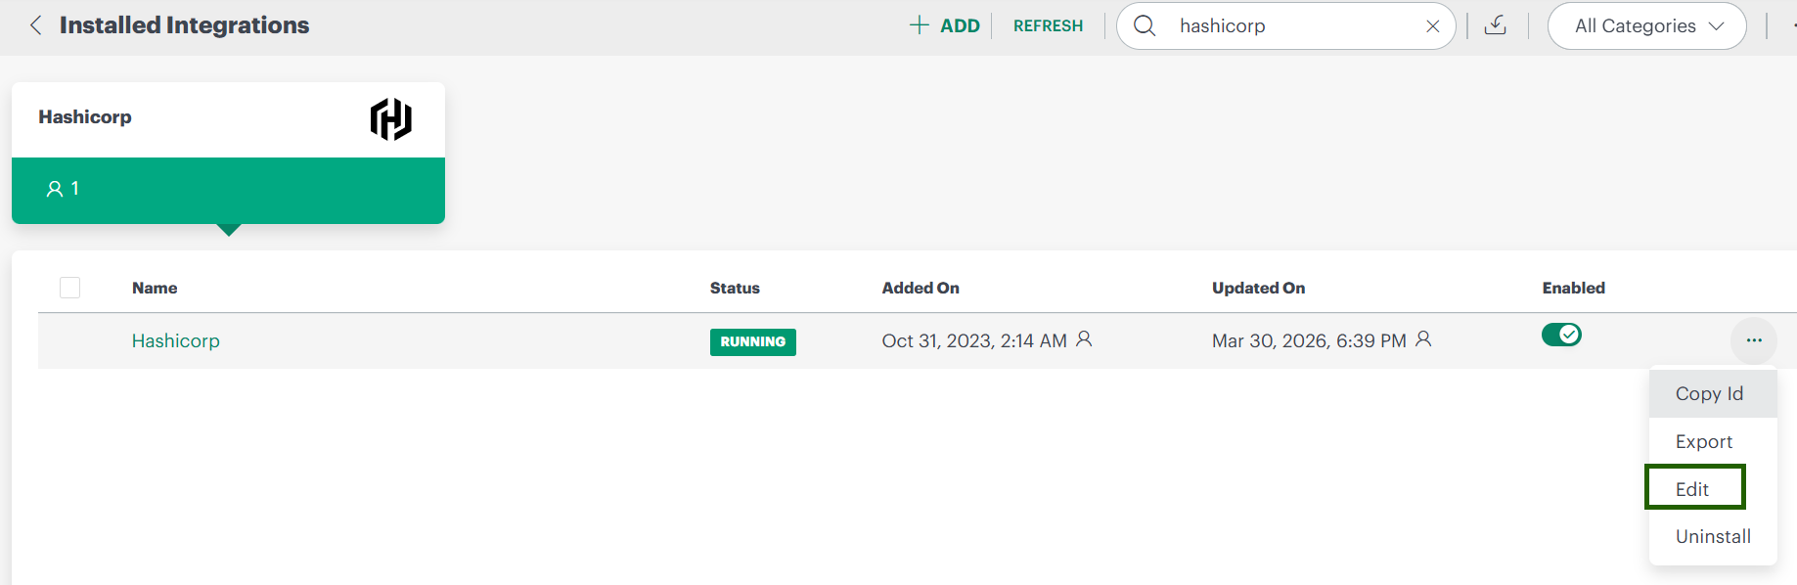1797x585 pixels.
Task: Clear the hashicorp search text
Action: click(1433, 26)
